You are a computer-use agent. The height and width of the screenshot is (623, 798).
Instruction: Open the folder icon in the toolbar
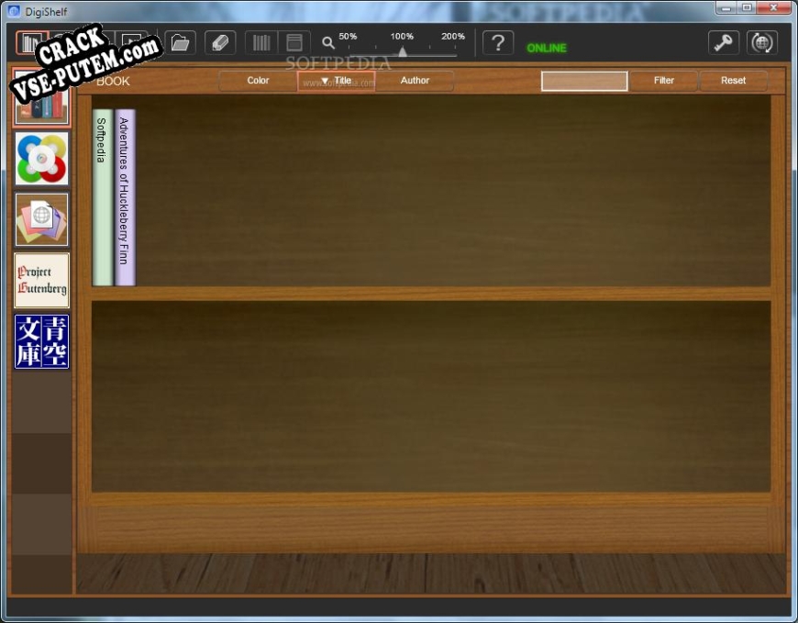[x=180, y=42]
